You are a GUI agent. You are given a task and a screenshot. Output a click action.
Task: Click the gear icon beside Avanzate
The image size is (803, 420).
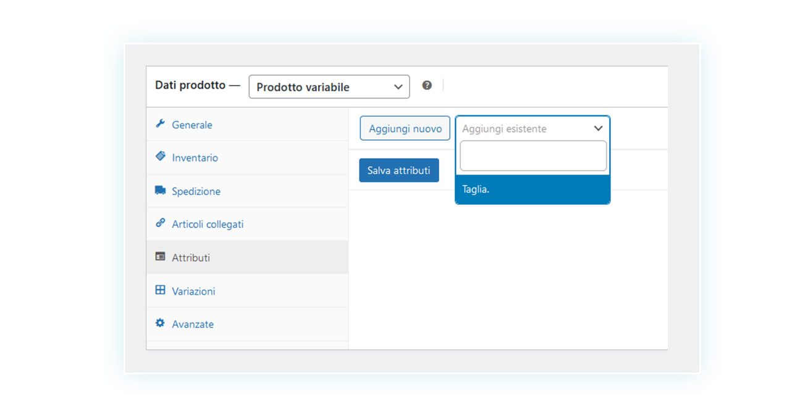coord(160,323)
